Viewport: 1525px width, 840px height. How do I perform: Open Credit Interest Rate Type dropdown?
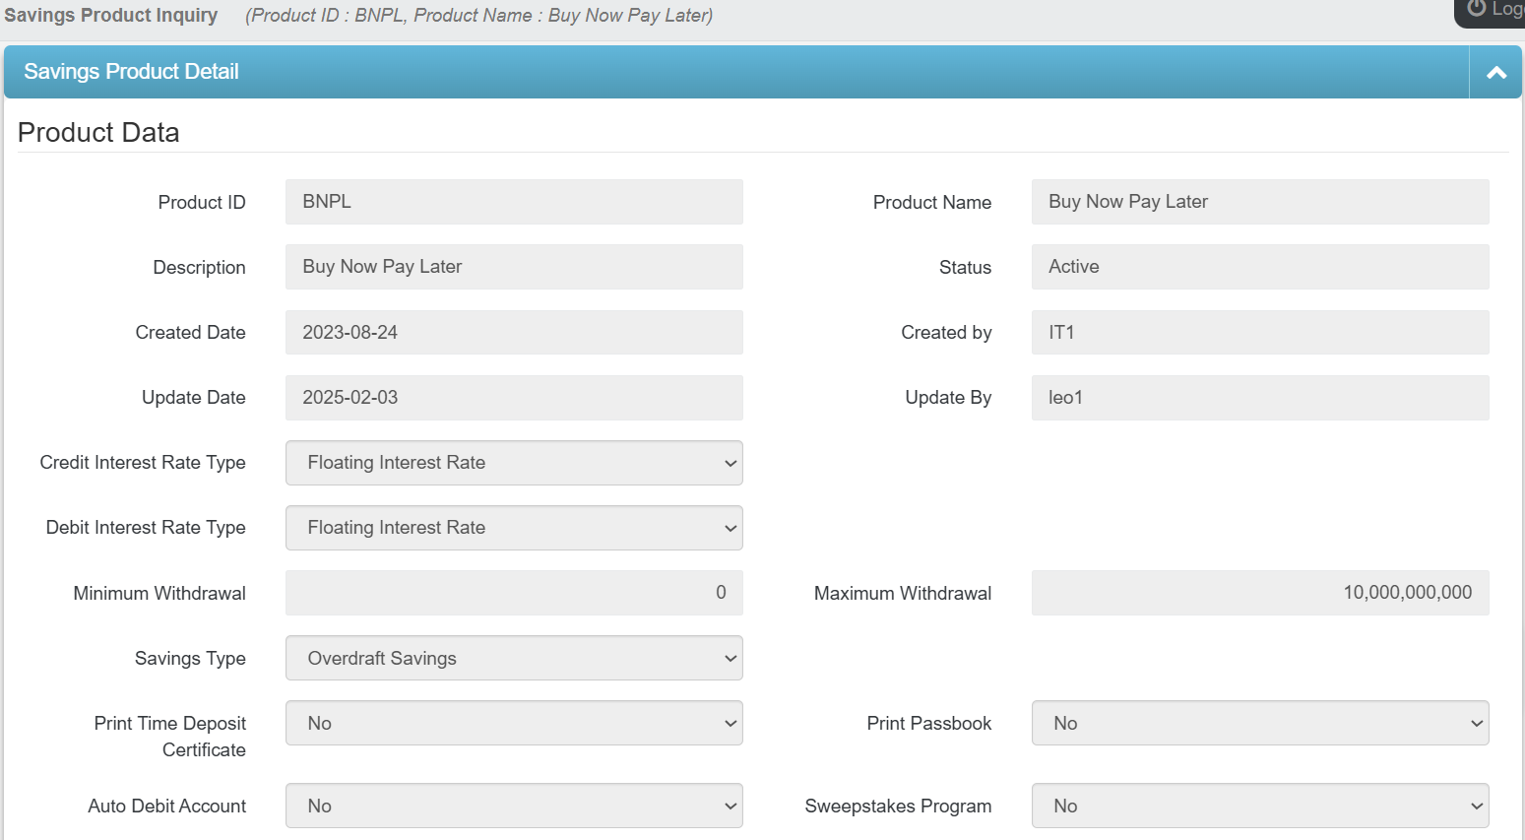coord(513,463)
